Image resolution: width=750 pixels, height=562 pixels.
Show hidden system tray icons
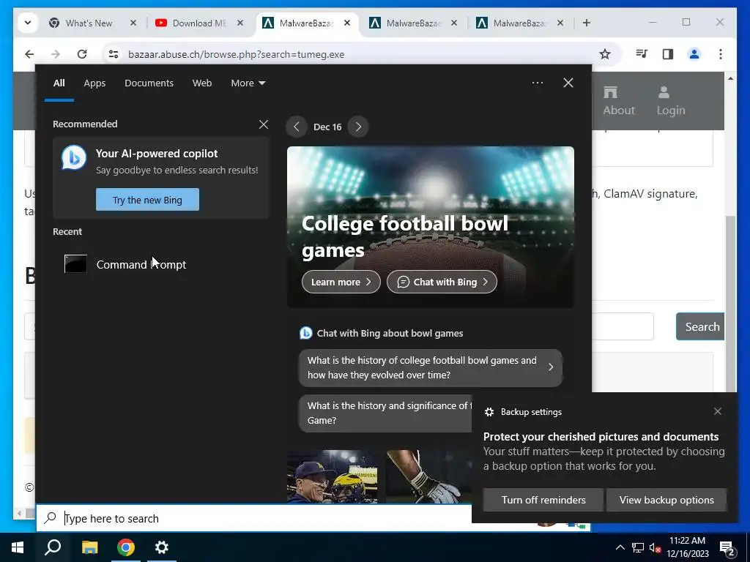coord(620,547)
